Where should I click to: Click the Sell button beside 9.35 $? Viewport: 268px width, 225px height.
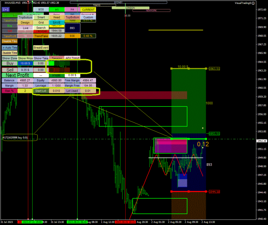point(10,70)
